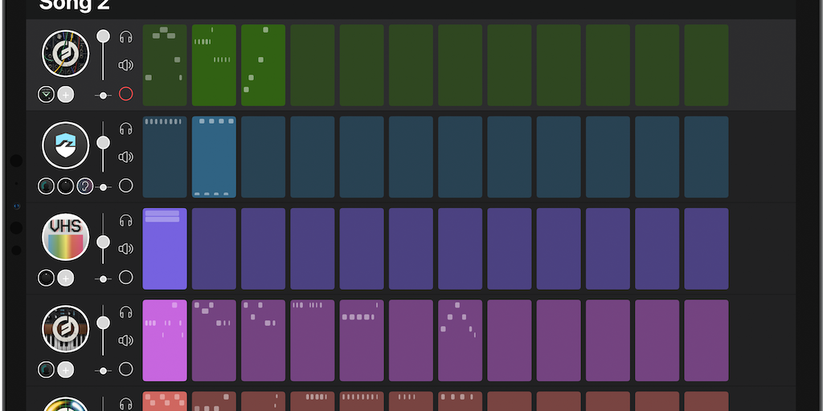Trigger the third green clip with sparse notes
The height and width of the screenshot is (411, 823).
click(x=264, y=65)
